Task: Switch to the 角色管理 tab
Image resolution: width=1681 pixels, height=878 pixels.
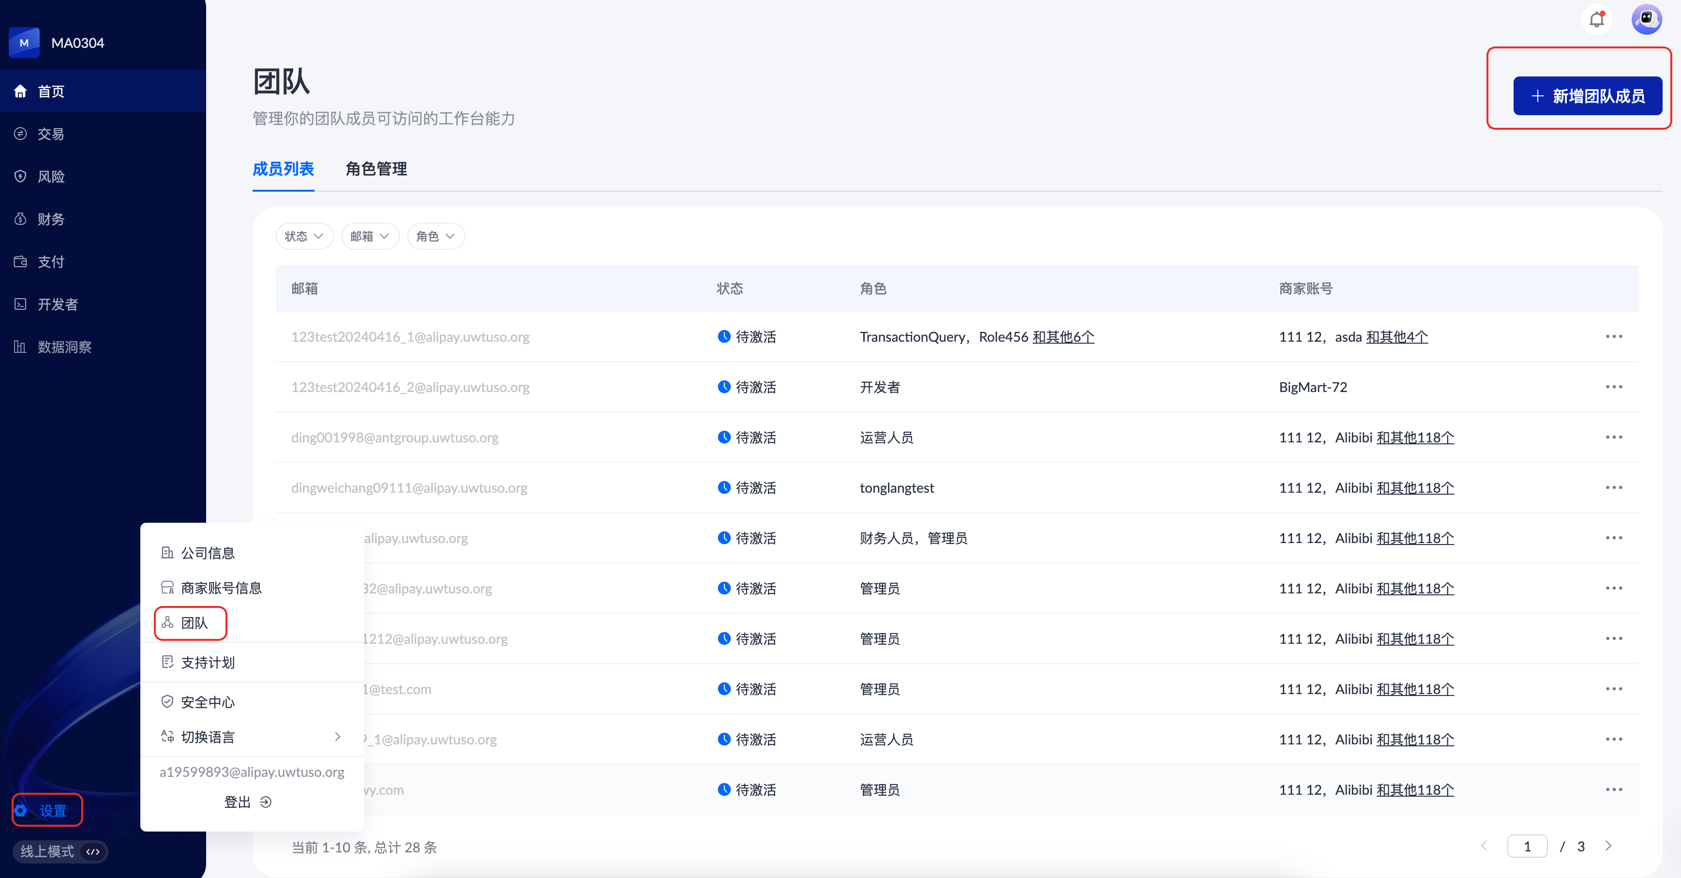Action: tap(376, 169)
